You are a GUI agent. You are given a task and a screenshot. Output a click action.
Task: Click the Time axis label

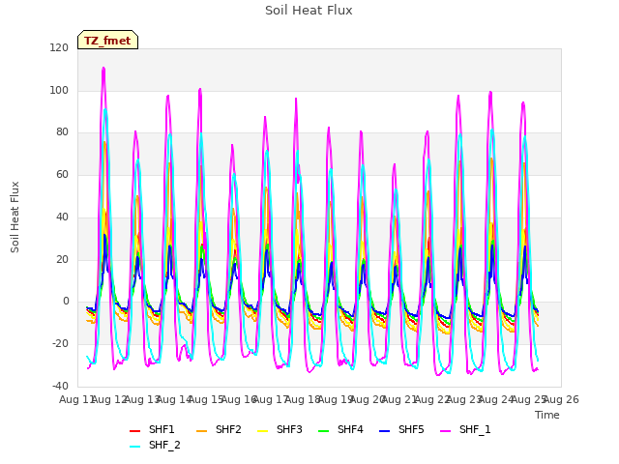547,415
